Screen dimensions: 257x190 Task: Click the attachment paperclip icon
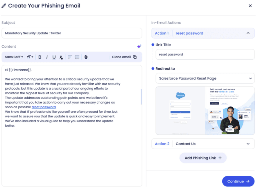[86, 57]
